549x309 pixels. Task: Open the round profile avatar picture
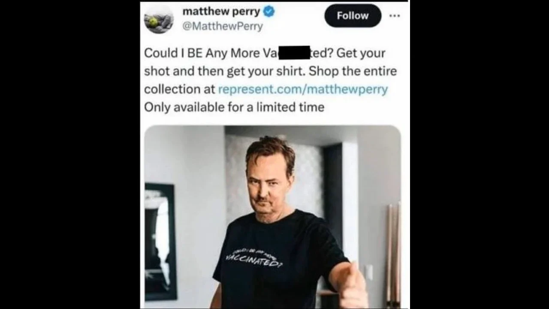[159, 19]
